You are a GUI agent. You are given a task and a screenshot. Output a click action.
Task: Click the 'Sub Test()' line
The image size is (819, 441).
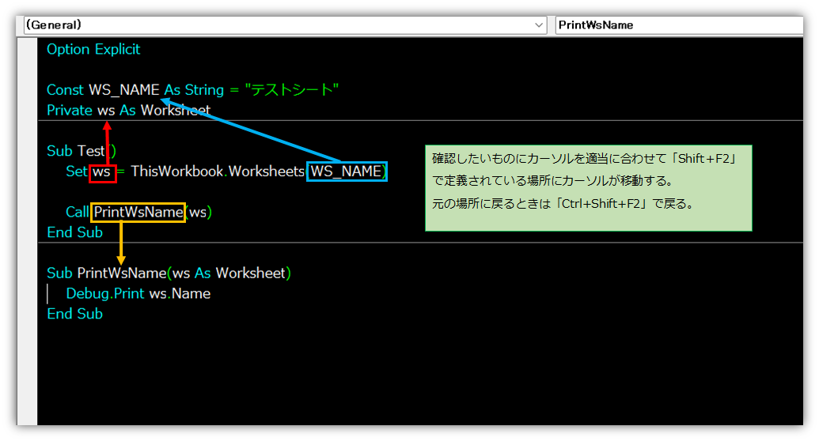click(x=82, y=151)
